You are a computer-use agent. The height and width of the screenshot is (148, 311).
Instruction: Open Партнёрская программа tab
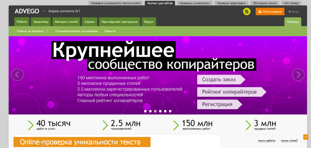(x=119, y=22)
